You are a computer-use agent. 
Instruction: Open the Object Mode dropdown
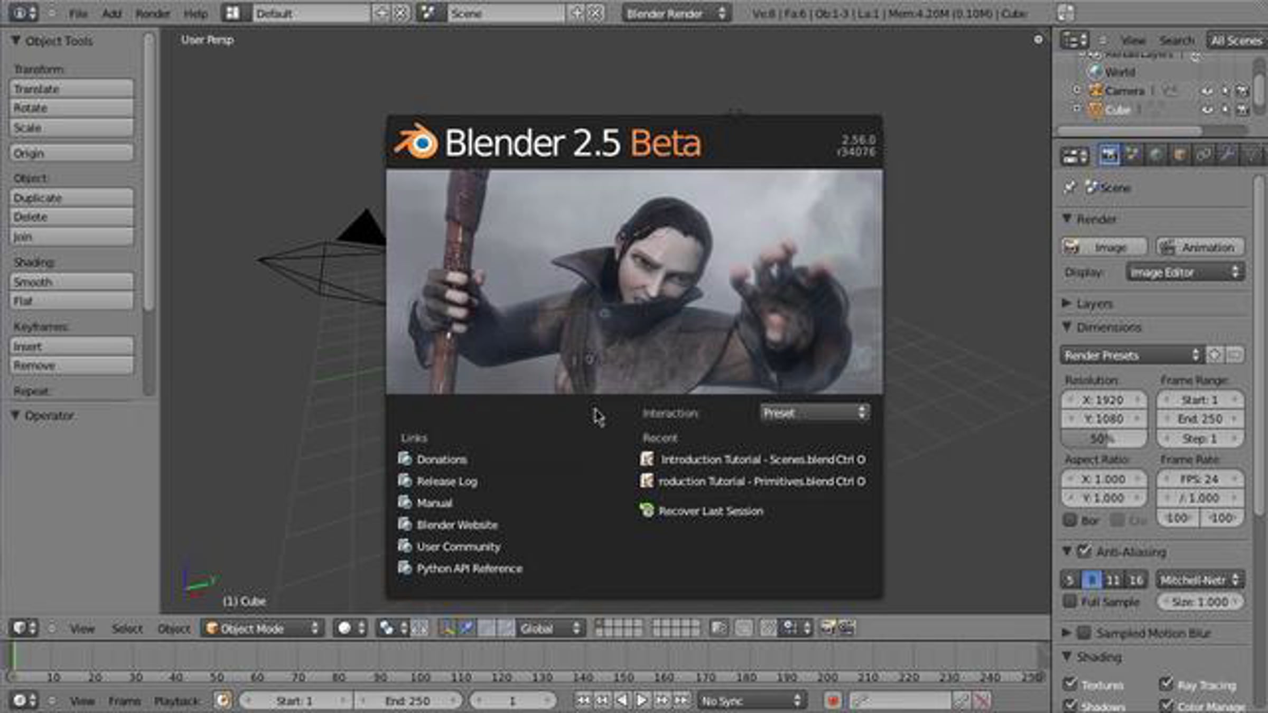262,628
